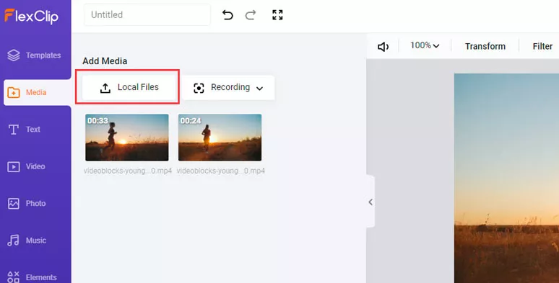The image size is (559, 283).
Task: Open the Filter options
Action: click(542, 46)
